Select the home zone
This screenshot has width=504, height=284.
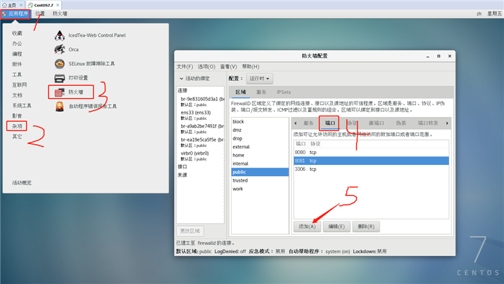[259, 155]
